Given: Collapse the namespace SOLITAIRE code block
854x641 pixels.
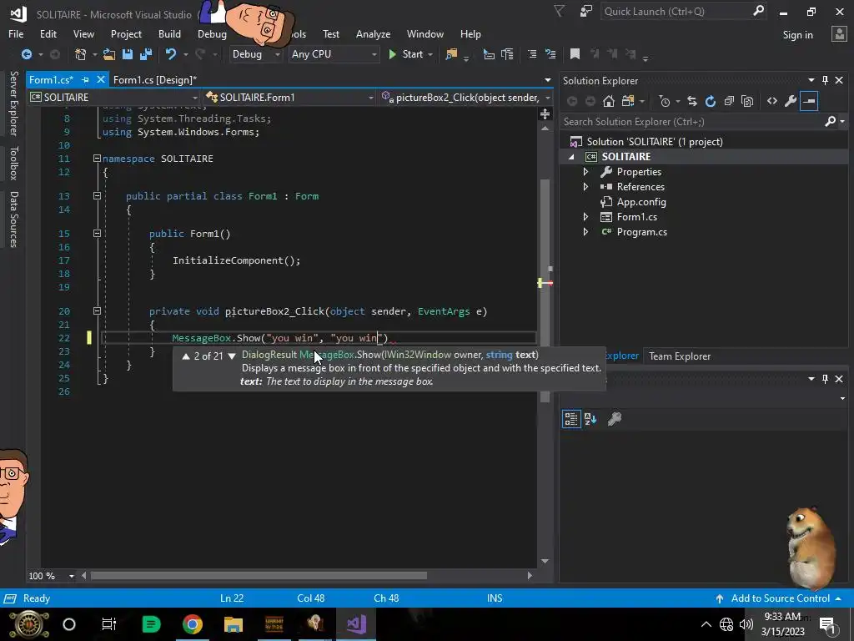Looking at the screenshot, I should point(97,159).
